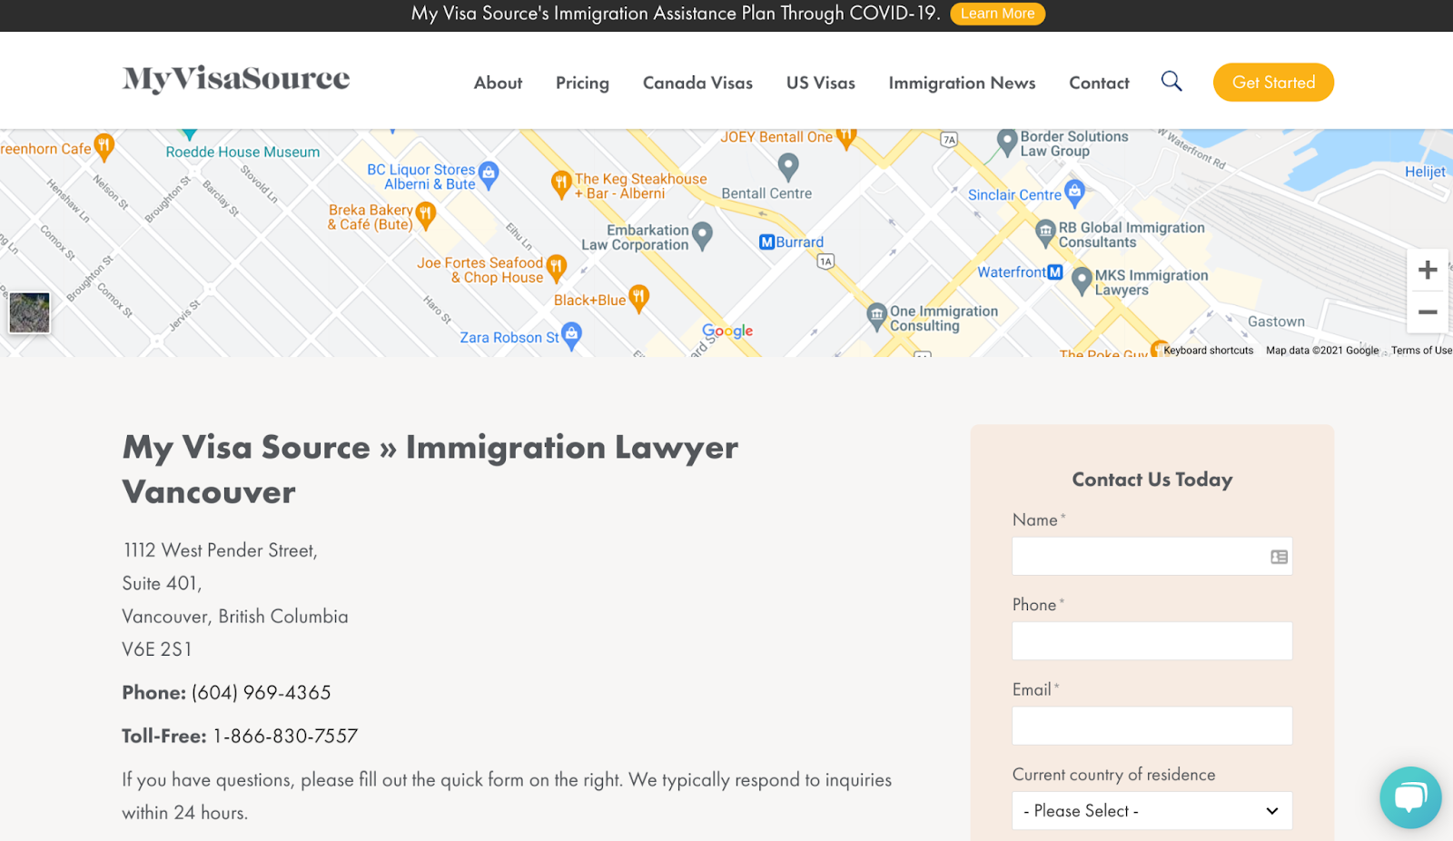
Task: Click the Google logo on the map
Action: click(x=727, y=331)
